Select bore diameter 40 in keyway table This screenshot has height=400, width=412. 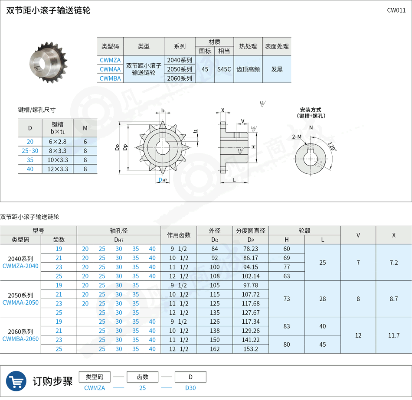coord(30,169)
